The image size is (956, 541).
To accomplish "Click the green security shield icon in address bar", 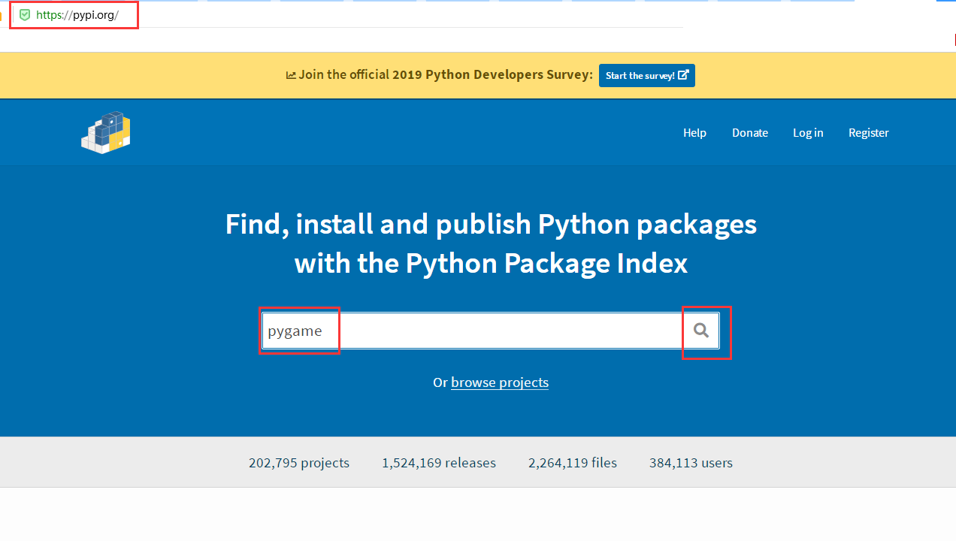I will click(25, 14).
